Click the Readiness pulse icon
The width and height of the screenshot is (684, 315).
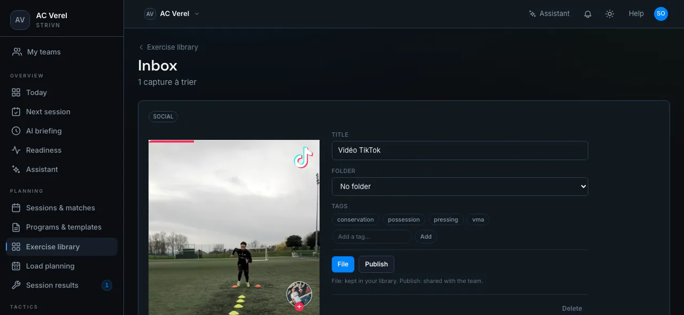click(x=16, y=150)
